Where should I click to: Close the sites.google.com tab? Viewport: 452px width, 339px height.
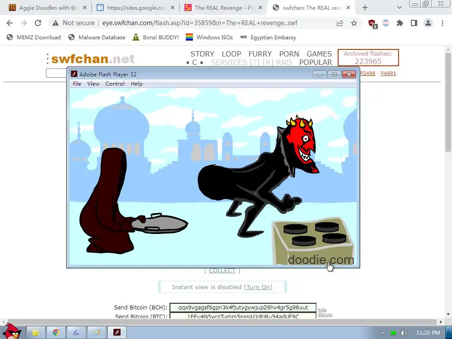[173, 8]
